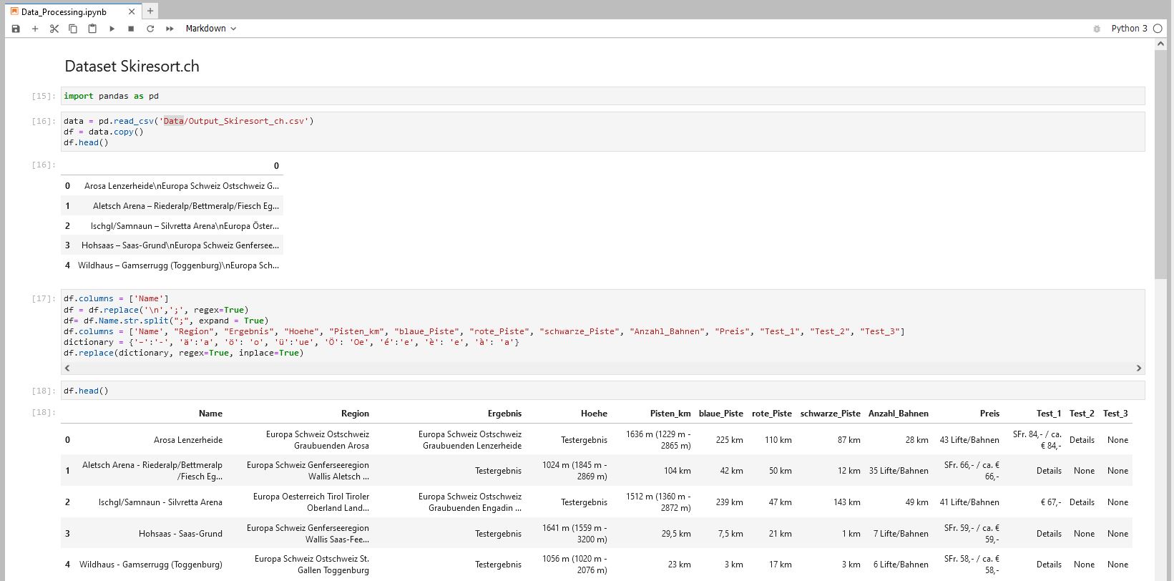Run the selected cell
Screen dimensions: 1174x581
[112, 29]
